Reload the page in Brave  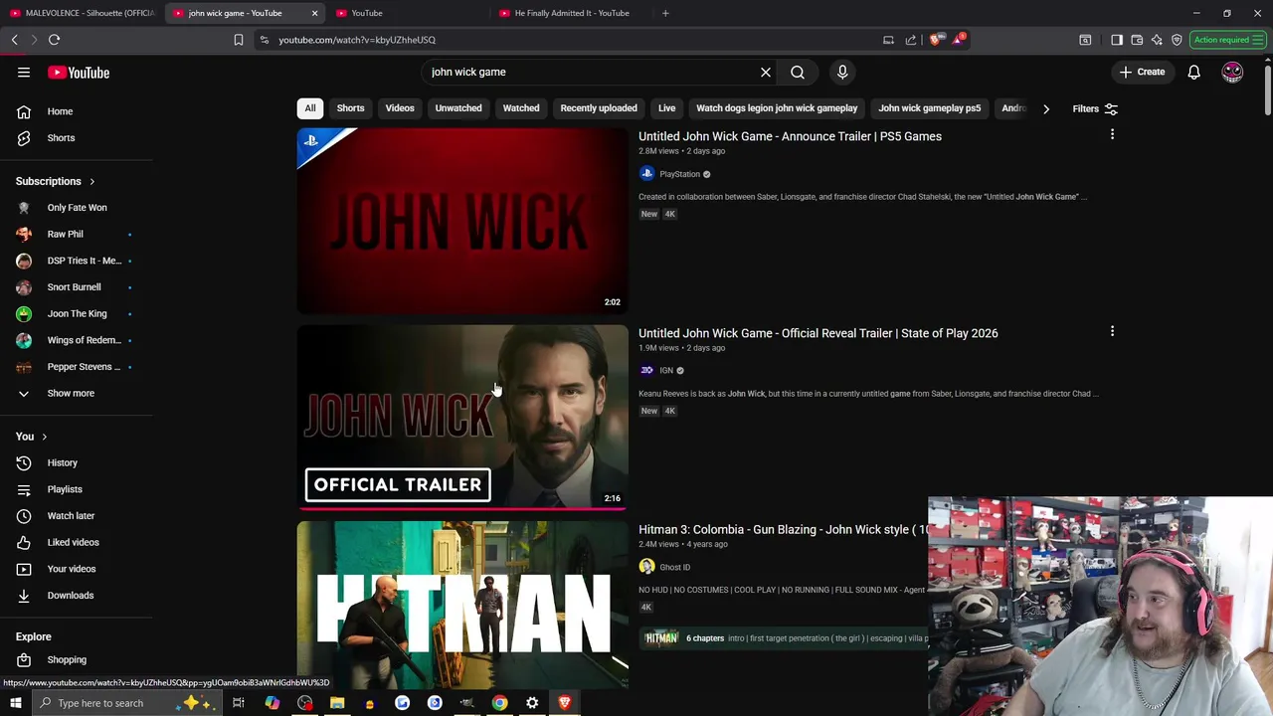[54, 40]
